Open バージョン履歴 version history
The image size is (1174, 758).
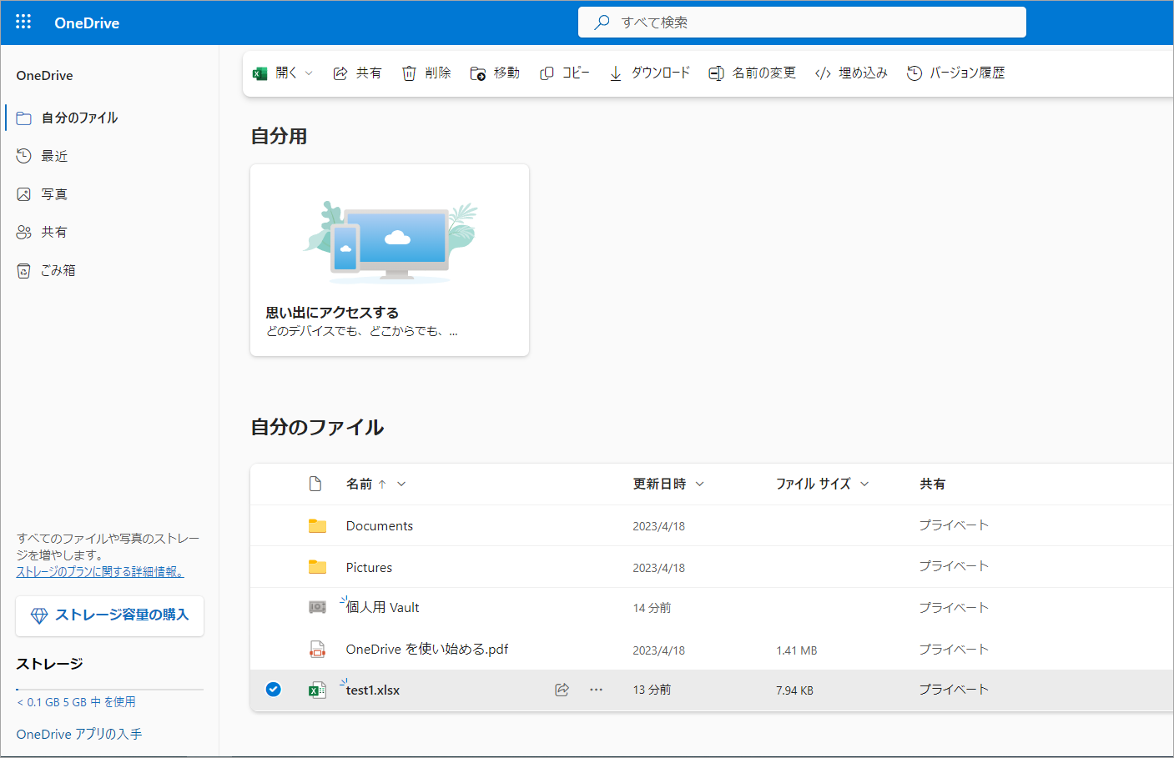pyautogui.click(x=956, y=73)
